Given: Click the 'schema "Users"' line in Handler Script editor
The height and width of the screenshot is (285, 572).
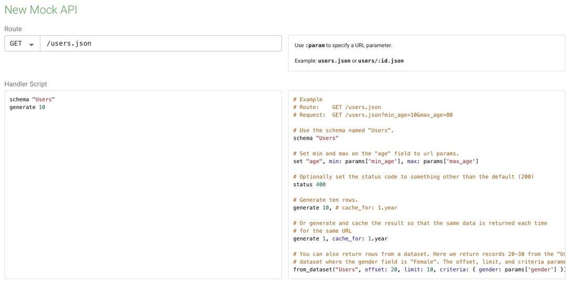Looking at the screenshot, I should (x=32, y=99).
